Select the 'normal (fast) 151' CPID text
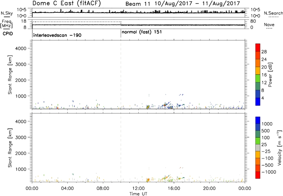Viewport: 283px width, 196px height. pyautogui.click(x=142, y=32)
